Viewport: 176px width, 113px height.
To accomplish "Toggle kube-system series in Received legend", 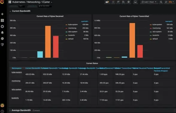I will point(73,25).
